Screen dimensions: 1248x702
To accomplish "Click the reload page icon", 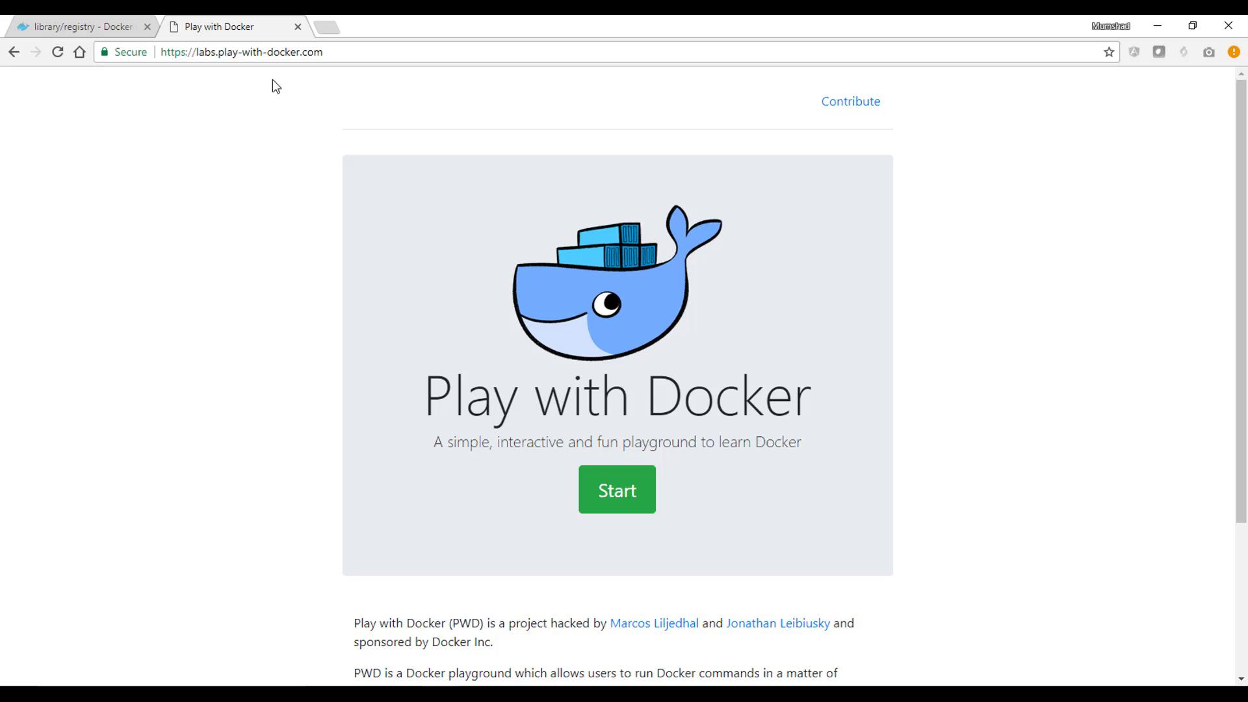I will coord(57,52).
